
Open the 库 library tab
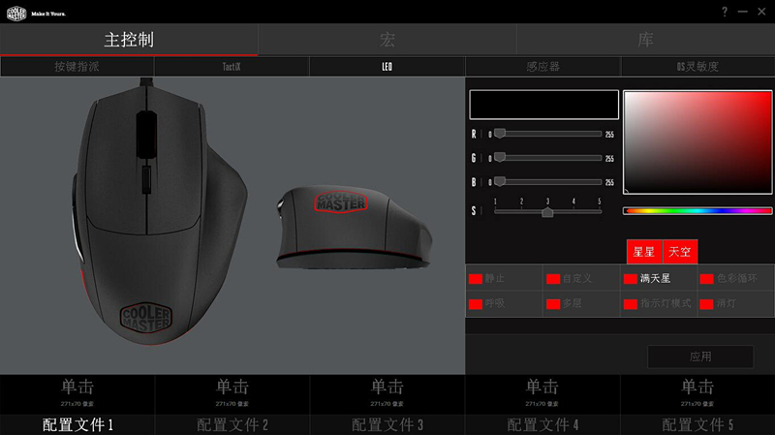pyautogui.click(x=645, y=40)
